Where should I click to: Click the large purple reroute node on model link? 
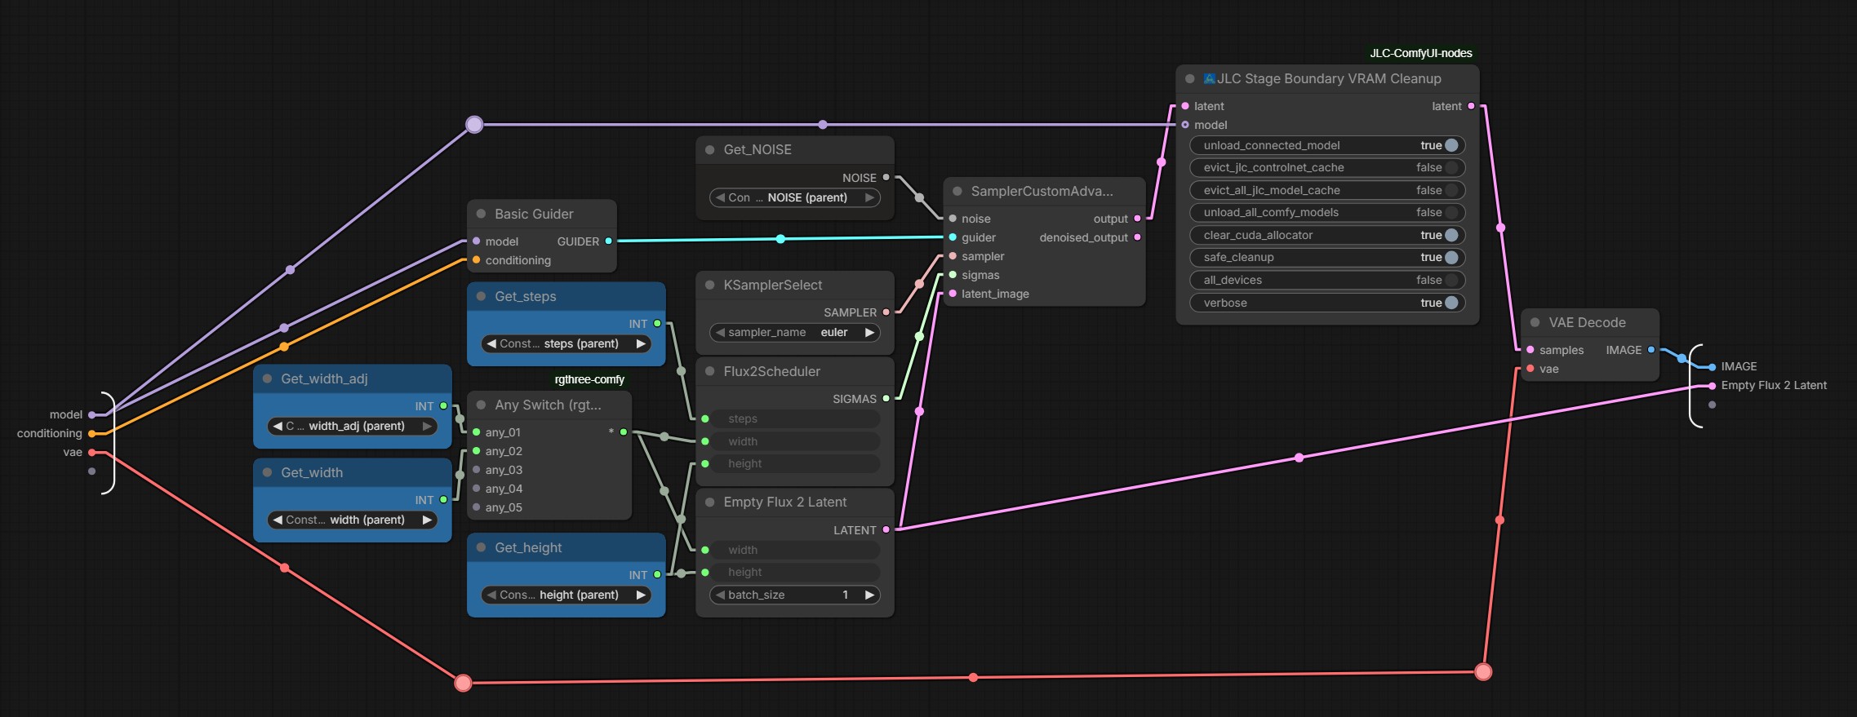474,125
